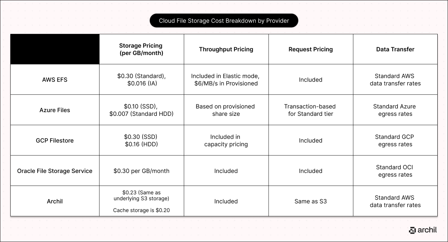The image size is (448, 242).
Task: Select the Storage Pricing column header
Action: [141, 49]
